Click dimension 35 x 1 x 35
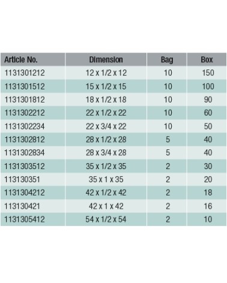This screenshot has width=227, height=283. (106, 179)
